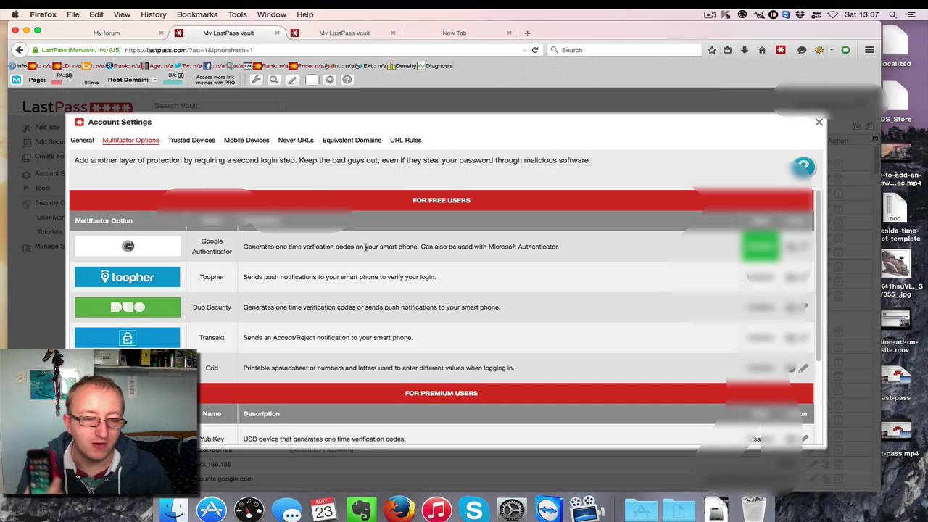928x522 pixels.
Task: Open the Apple menu
Action: (x=14, y=14)
